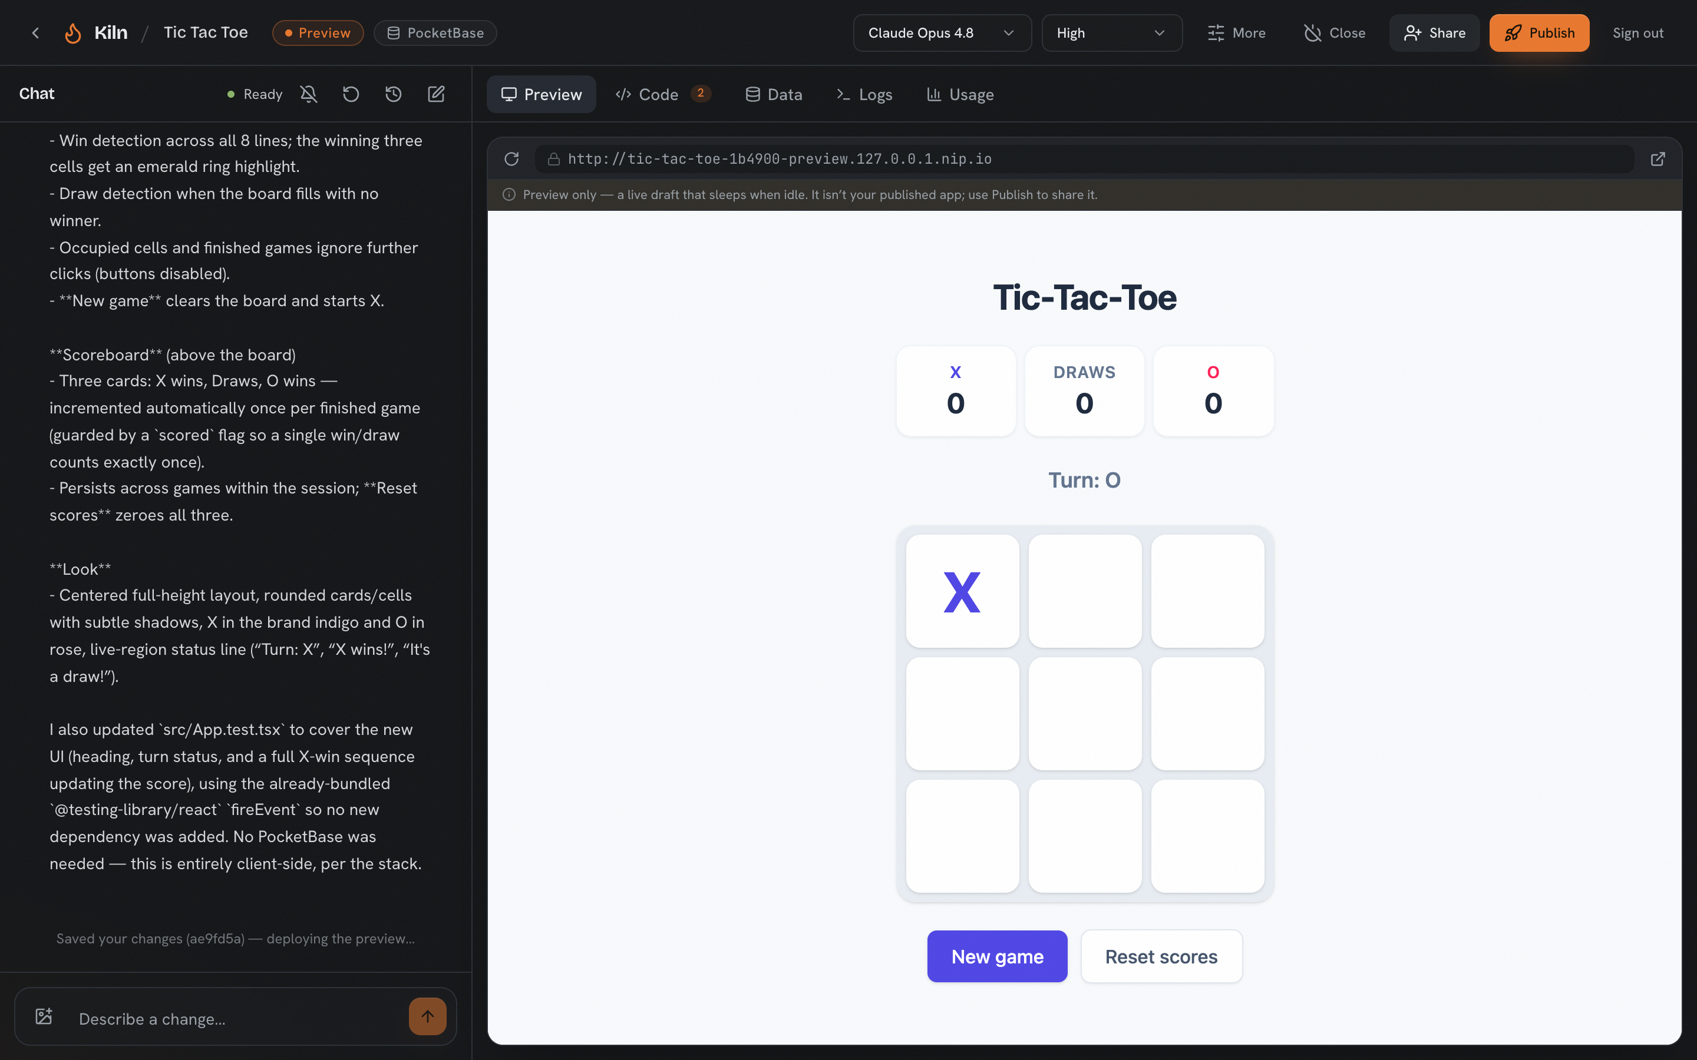The height and width of the screenshot is (1060, 1697).
Task: Click the Close power button
Action: 1335,33
